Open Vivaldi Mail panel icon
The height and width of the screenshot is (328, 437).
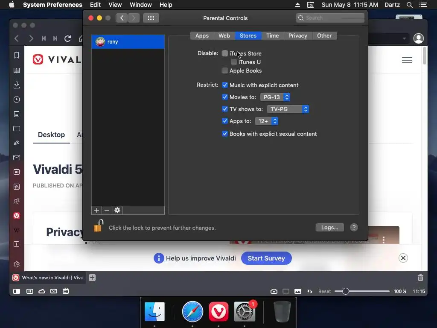tap(17, 158)
